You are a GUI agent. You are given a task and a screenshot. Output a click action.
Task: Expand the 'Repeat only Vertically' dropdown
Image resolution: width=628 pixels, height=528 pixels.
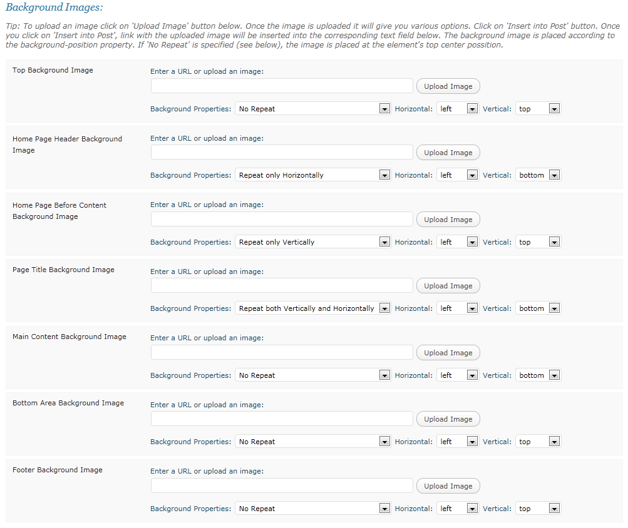(x=313, y=242)
